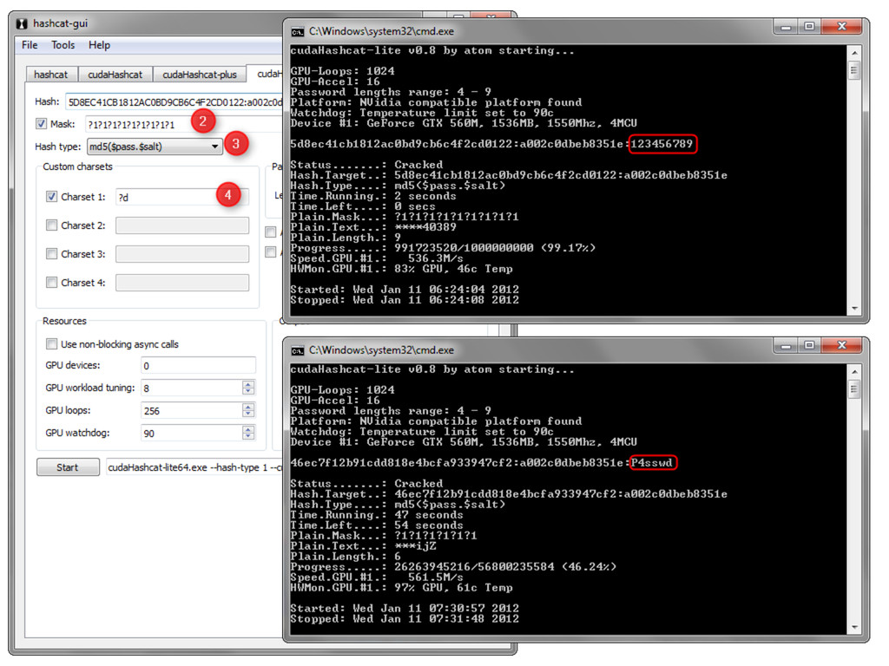889x666 pixels.
Task: Click cracked password P4sswd in lower cmd
Action: pos(652,463)
